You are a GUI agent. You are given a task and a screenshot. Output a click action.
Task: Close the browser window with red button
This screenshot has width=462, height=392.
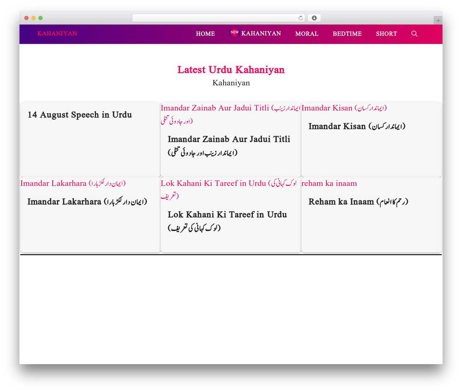pos(26,18)
